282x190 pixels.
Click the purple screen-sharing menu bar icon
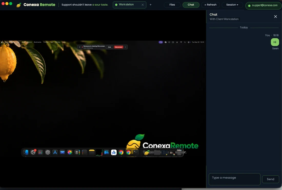point(161,42)
